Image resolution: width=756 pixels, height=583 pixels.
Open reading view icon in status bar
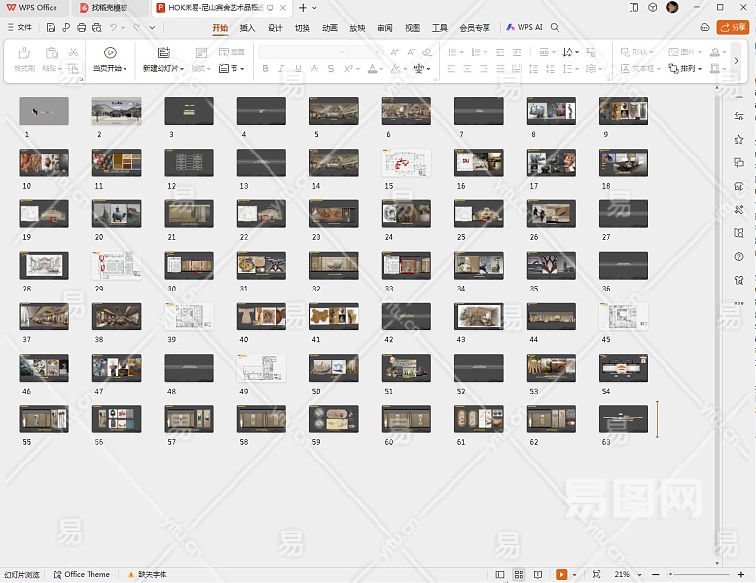coord(536,575)
